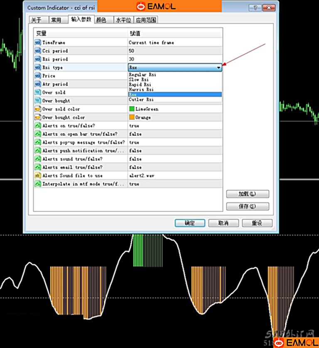The width and height of the screenshot is (319, 348).
Task: Click the Cci period parameter icon
Action: [37, 51]
